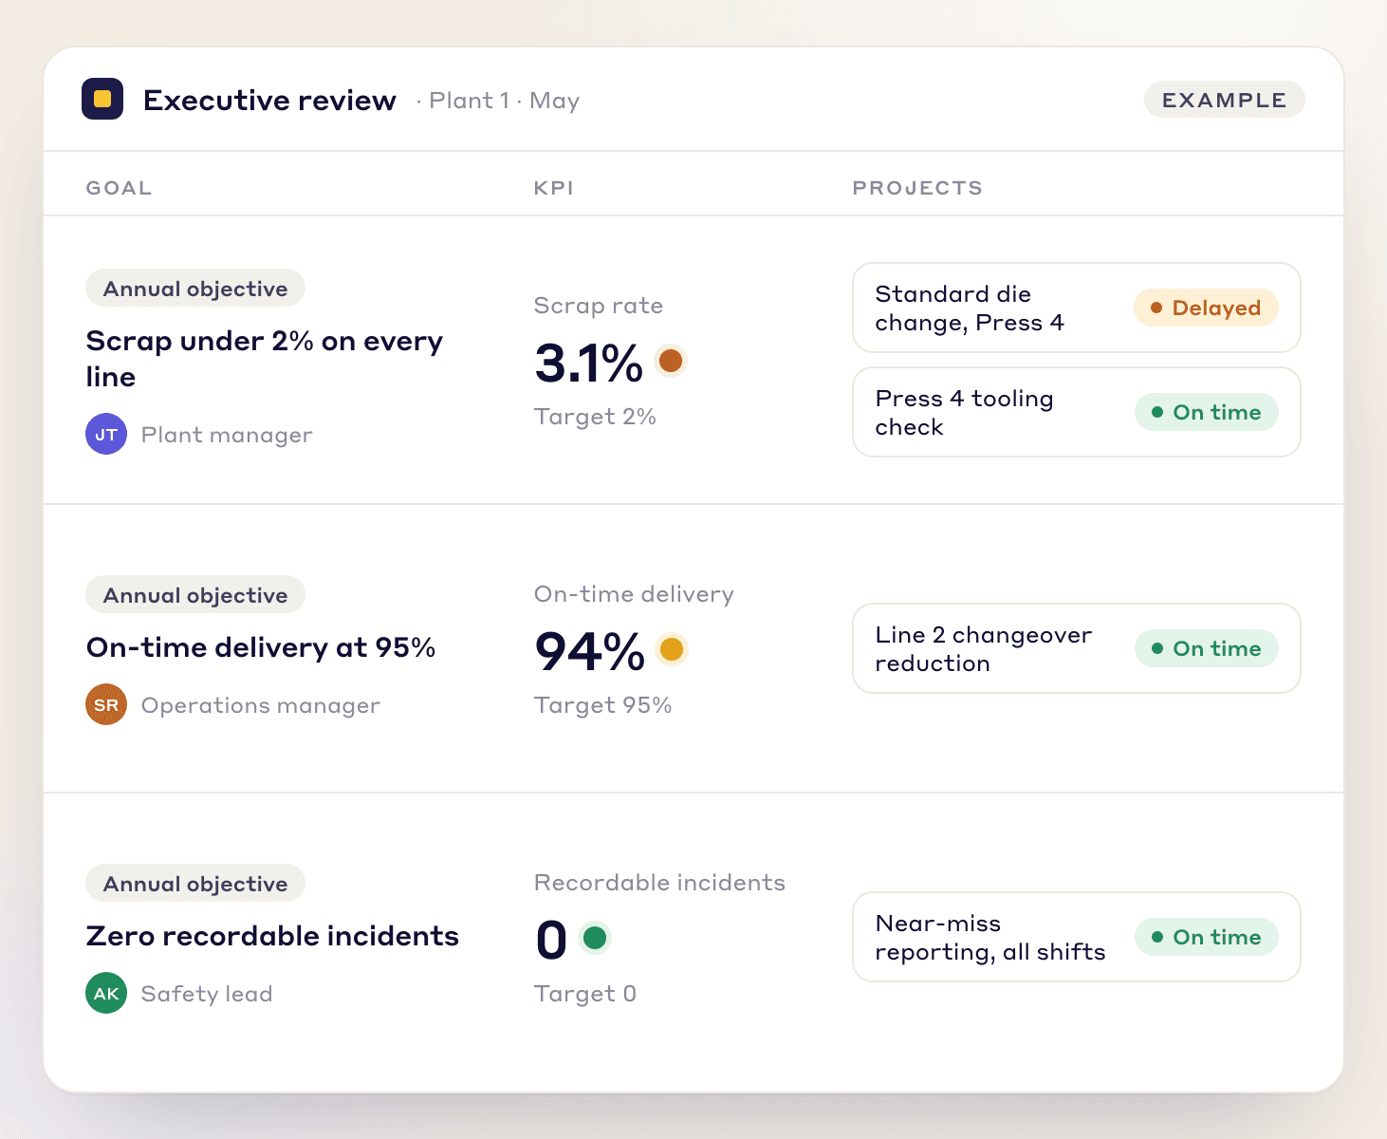This screenshot has width=1387, height=1139.
Task: Click the Delayed status badge
Action: pyautogui.click(x=1206, y=308)
